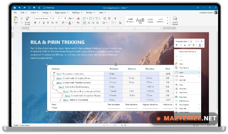Click the Numbering list icon
The image size is (228, 134).
click(90, 18)
